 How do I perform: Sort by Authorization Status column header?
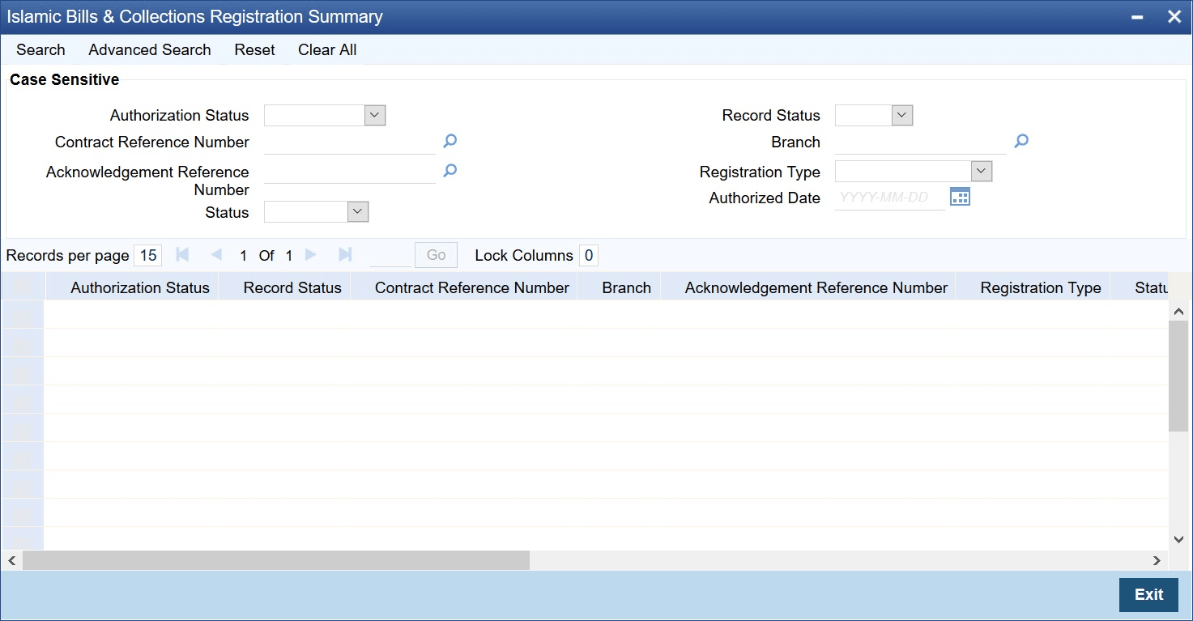140,287
